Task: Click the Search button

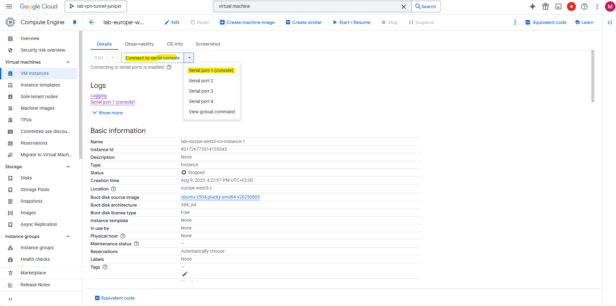Action: click(x=426, y=6)
